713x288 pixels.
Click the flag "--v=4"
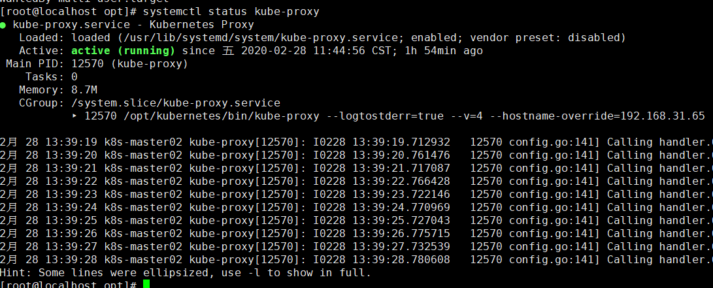[x=467, y=116]
